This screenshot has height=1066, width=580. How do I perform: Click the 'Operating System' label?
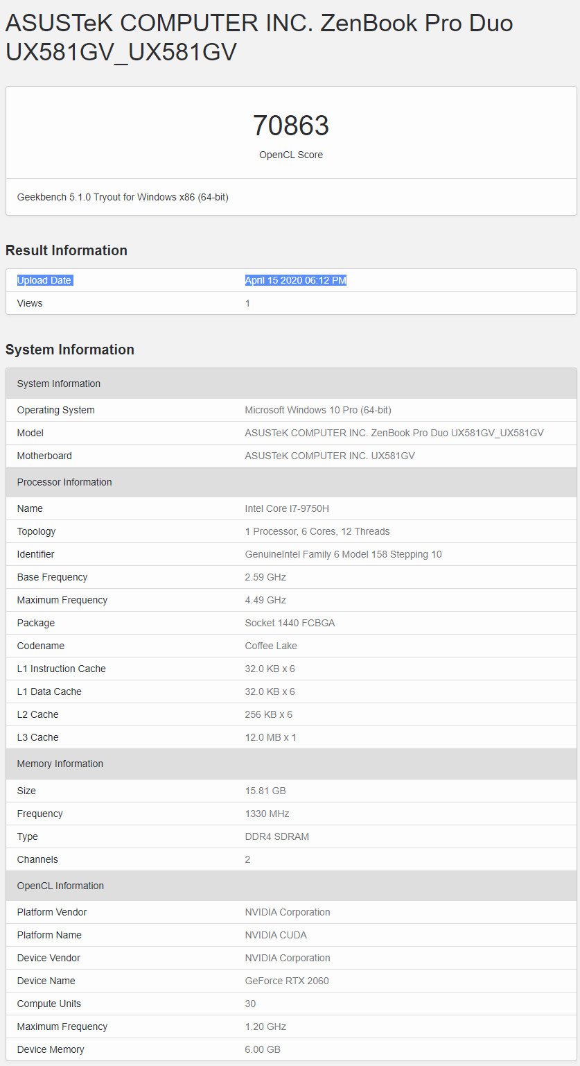56,410
